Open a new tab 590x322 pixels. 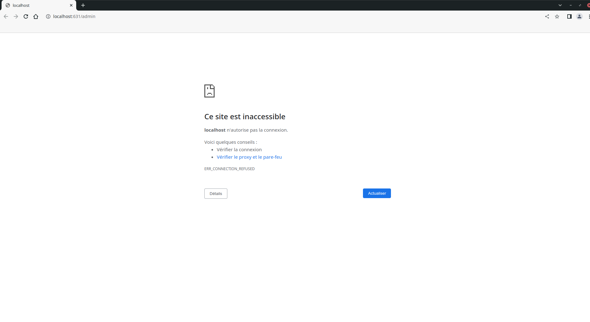83,5
